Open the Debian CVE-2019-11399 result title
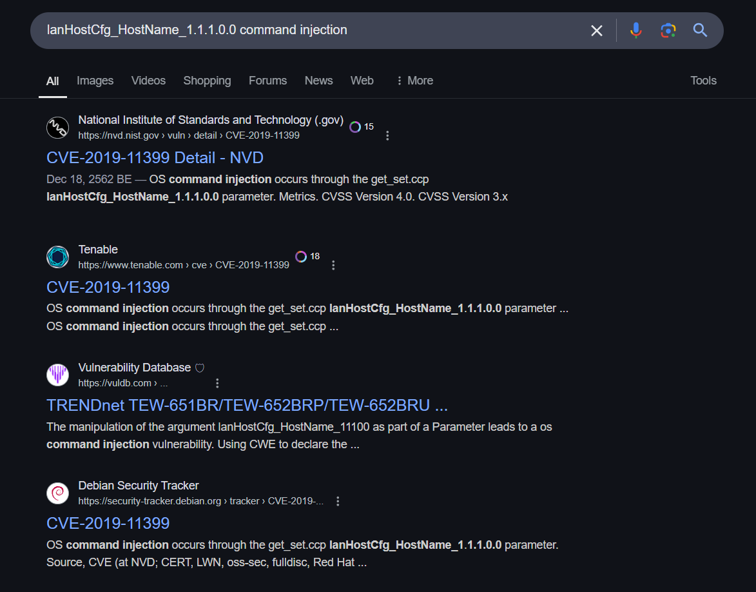 [x=108, y=523]
